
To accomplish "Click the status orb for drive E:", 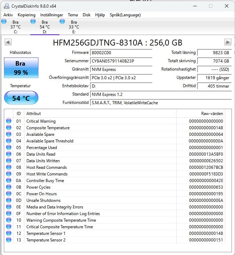I will (x=63, y=22).
